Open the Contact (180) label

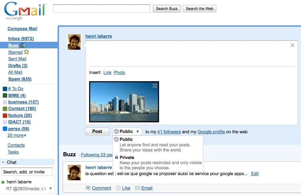pyautogui.click(x=22, y=108)
